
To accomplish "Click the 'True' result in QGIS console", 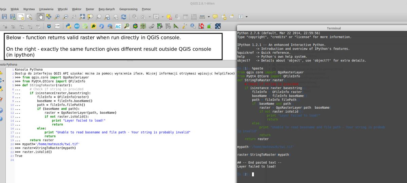I will tap(19, 156).
